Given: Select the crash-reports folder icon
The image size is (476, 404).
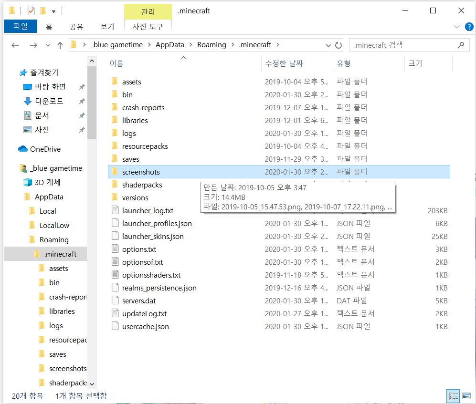Looking at the screenshot, I should [115, 107].
